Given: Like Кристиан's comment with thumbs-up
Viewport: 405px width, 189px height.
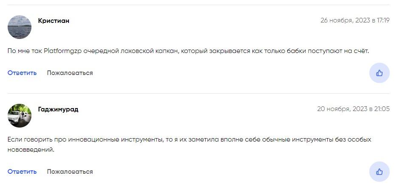Looking at the screenshot, I should [x=379, y=73].
